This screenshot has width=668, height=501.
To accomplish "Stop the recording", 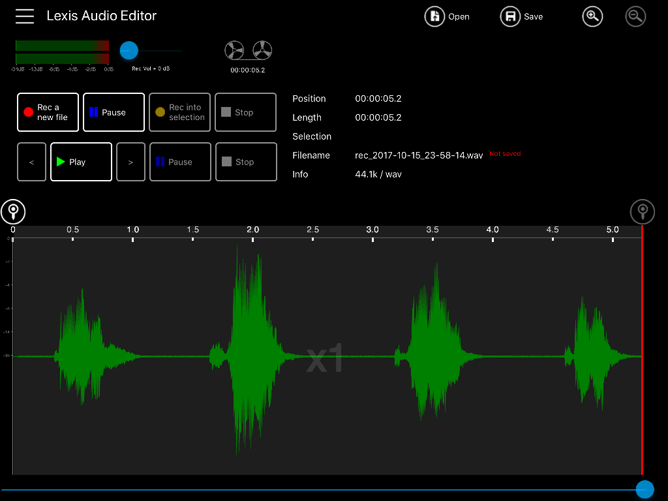I will (246, 112).
